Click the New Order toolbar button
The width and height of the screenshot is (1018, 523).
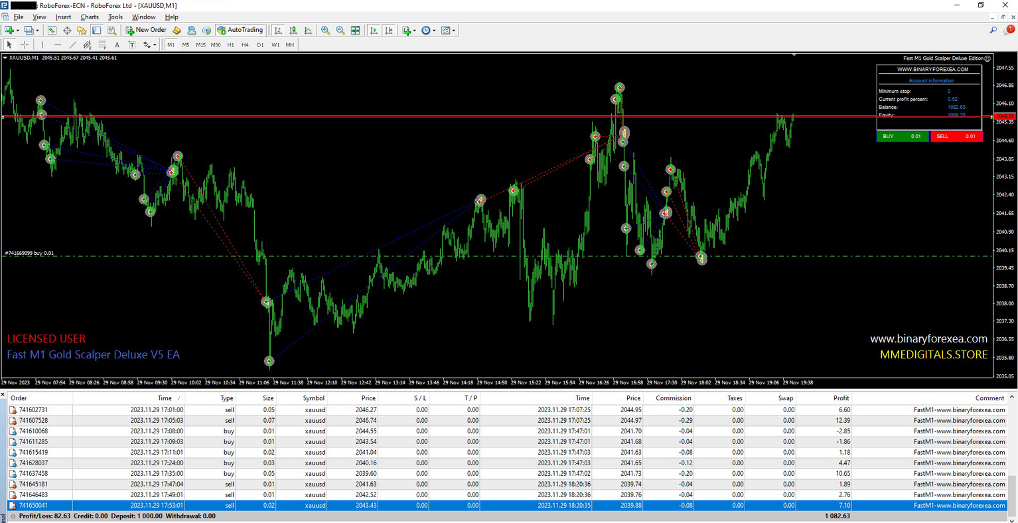coord(147,30)
